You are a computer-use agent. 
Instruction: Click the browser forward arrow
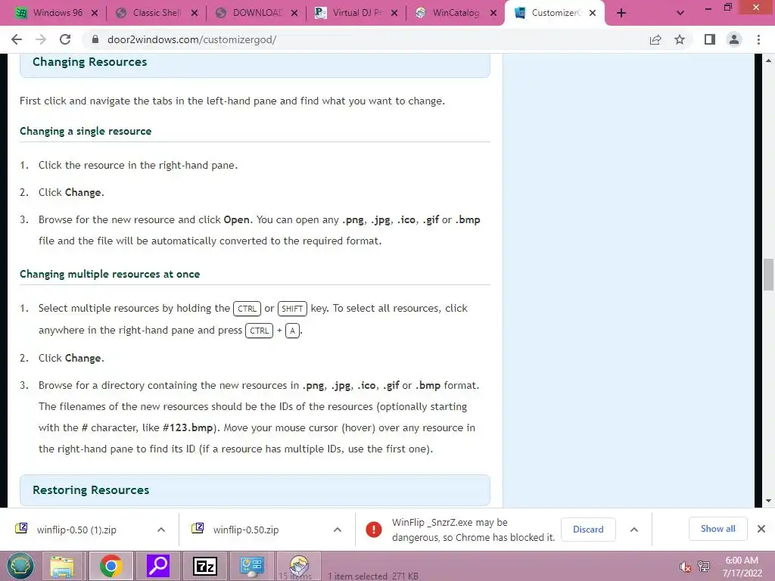(41, 39)
